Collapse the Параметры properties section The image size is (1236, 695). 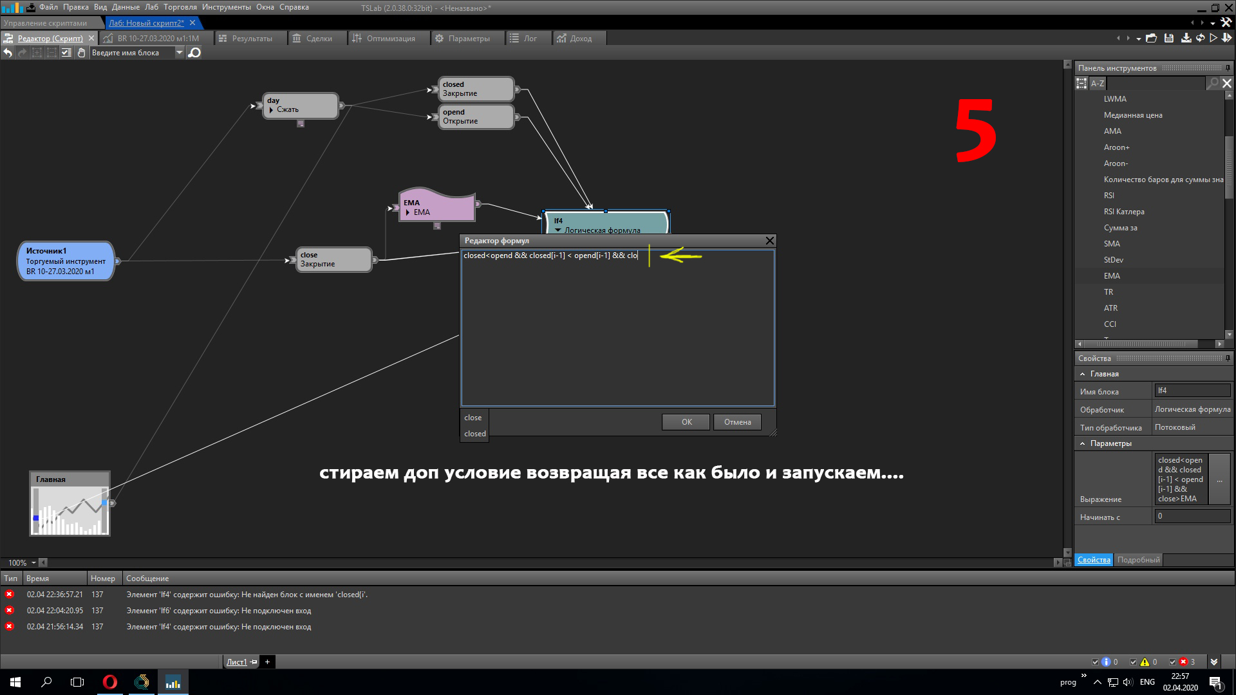[x=1083, y=443]
